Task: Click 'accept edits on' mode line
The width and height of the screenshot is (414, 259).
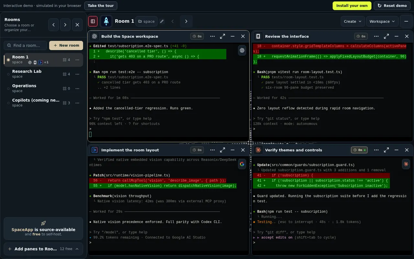Action: click(x=277, y=237)
